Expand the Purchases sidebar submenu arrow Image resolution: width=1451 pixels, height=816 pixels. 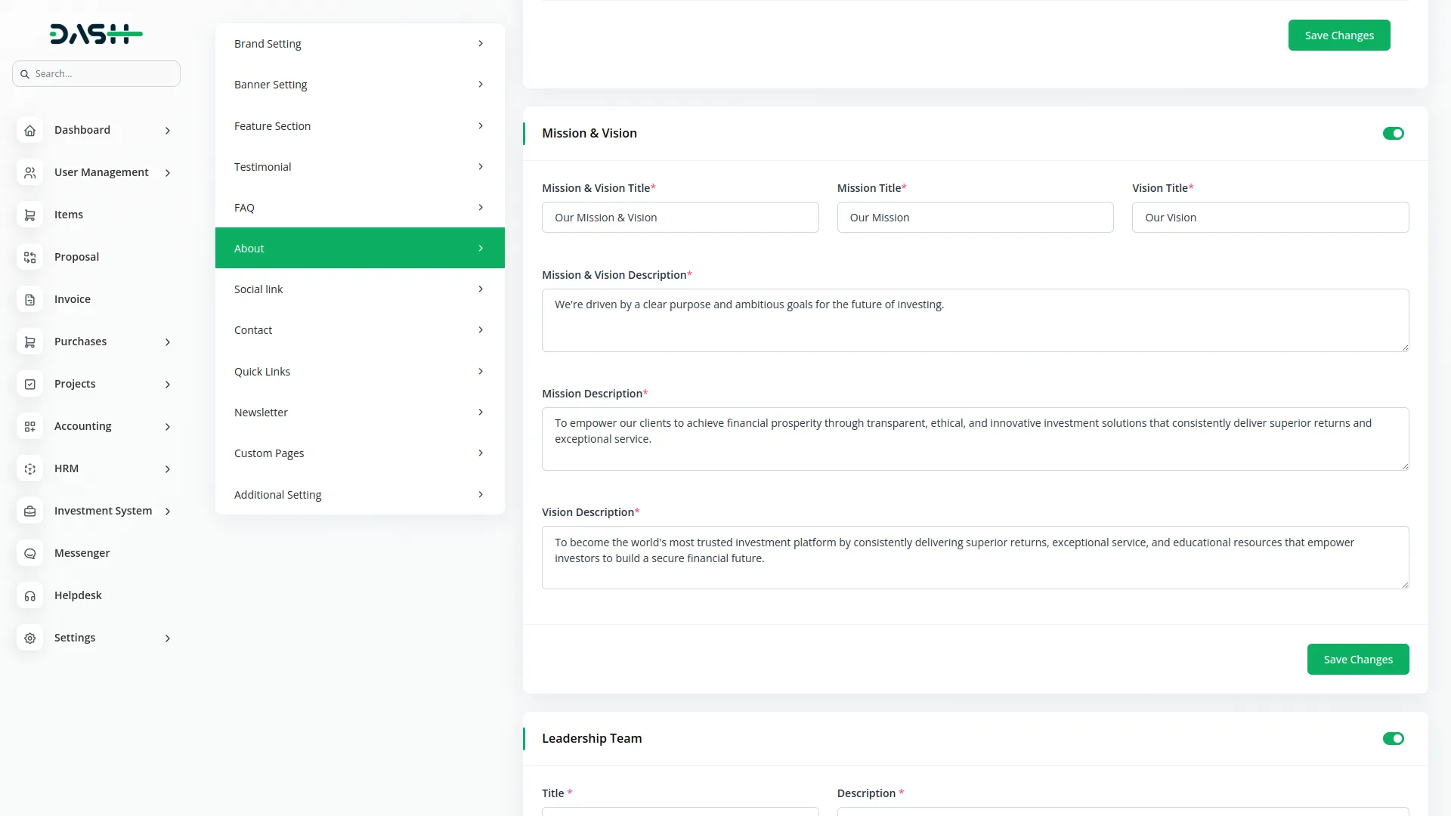[168, 342]
